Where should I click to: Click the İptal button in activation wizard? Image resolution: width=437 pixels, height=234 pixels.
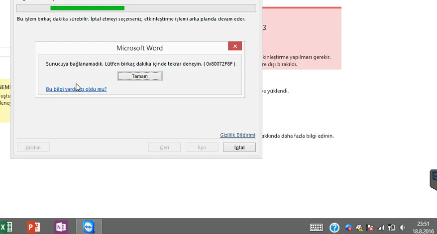239,148
